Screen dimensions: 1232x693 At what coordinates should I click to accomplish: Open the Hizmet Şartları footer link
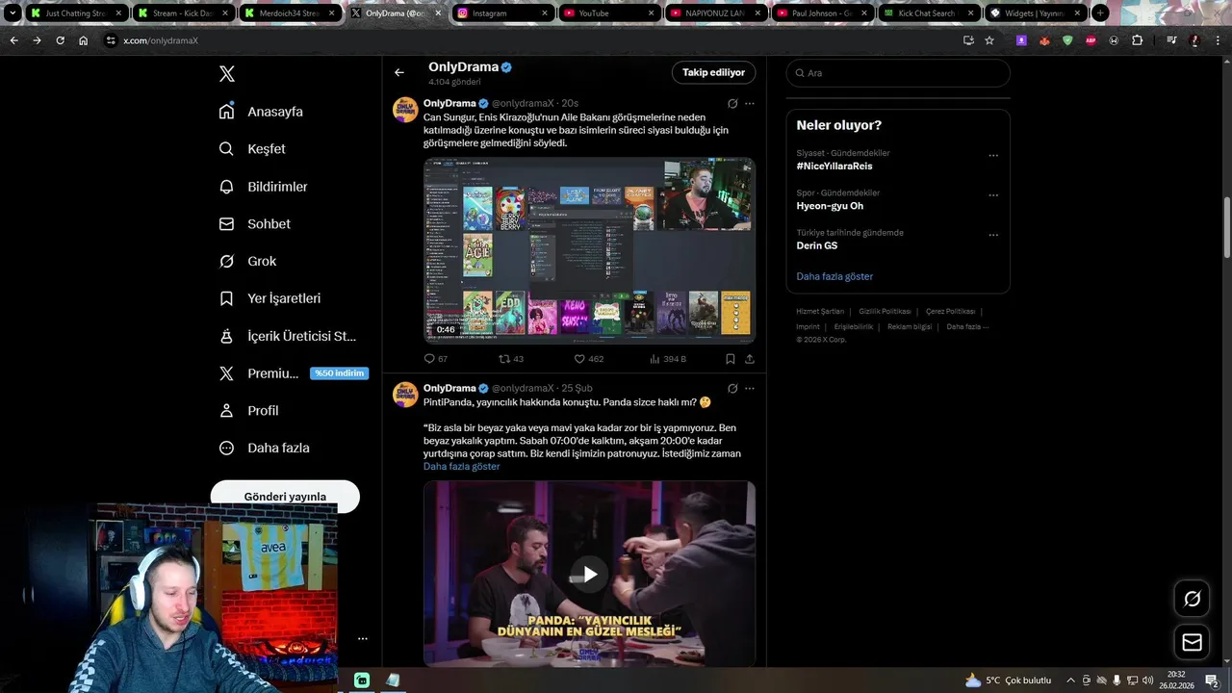pos(820,312)
